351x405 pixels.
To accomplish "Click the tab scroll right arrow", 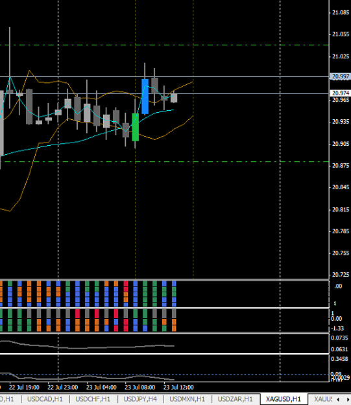I will [347, 399].
